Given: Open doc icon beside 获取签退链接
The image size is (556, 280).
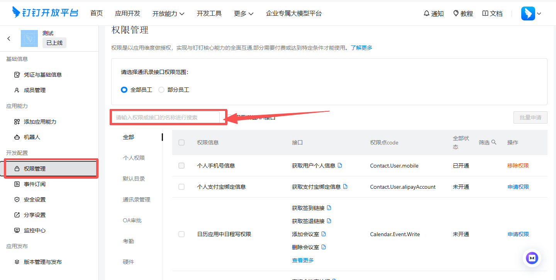Looking at the screenshot, I should coord(329,221).
